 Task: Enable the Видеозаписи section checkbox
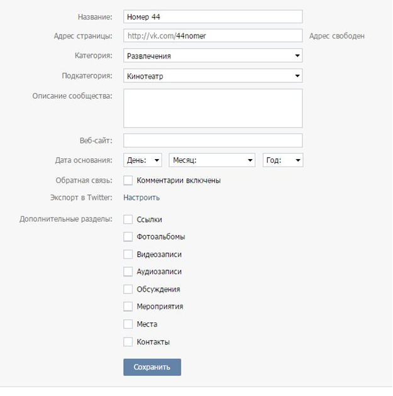coord(128,255)
